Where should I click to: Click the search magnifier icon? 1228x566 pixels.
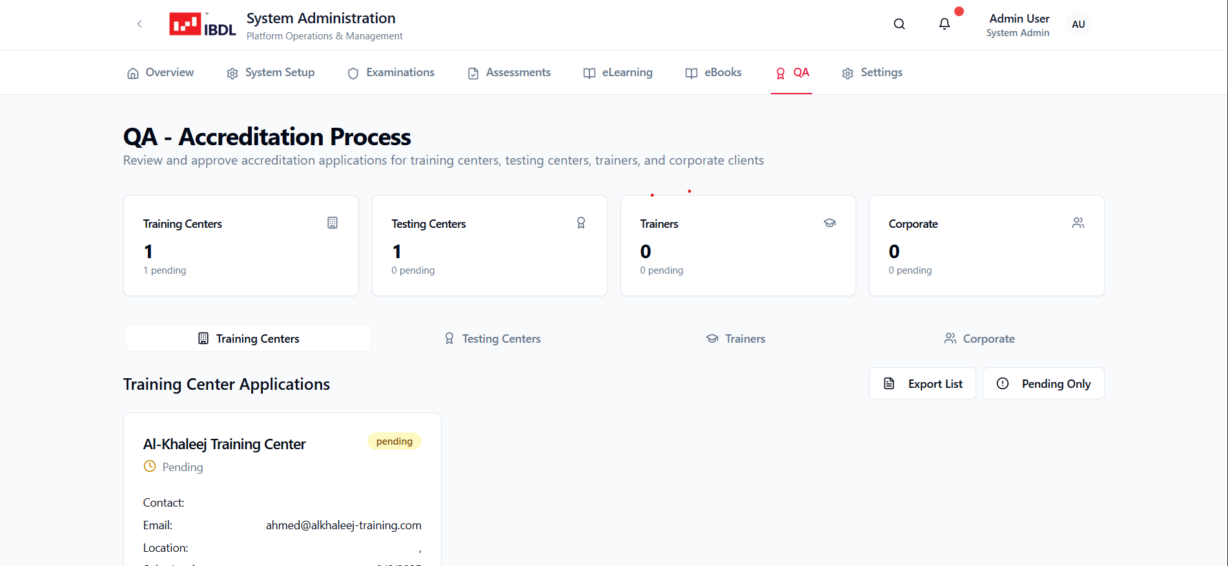[x=899, y=25]
